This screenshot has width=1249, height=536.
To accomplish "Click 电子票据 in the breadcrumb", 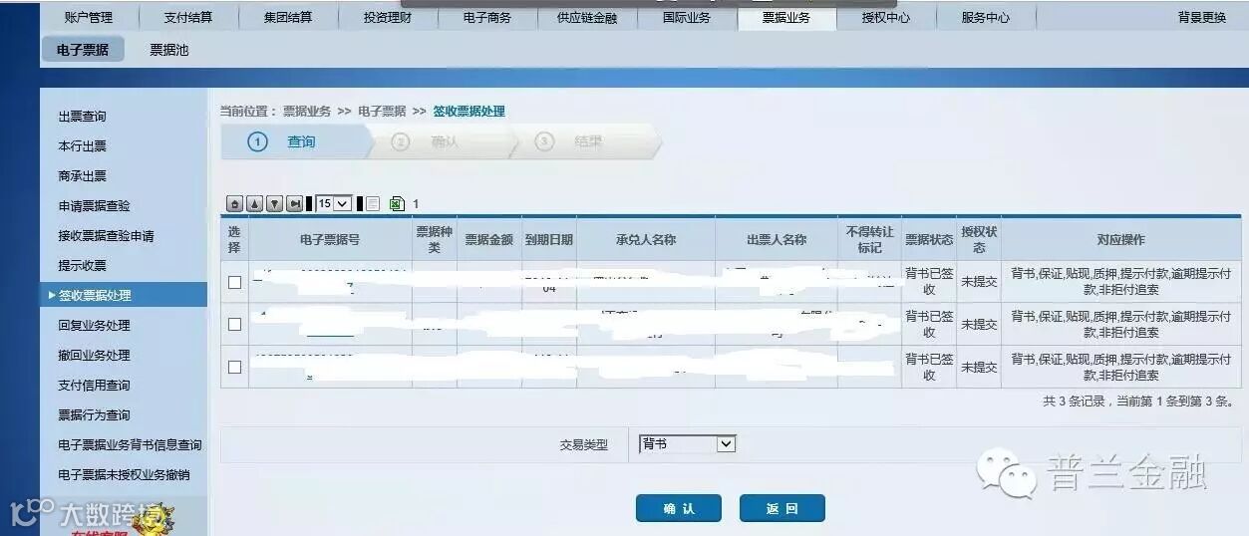I will pos(382,112).
